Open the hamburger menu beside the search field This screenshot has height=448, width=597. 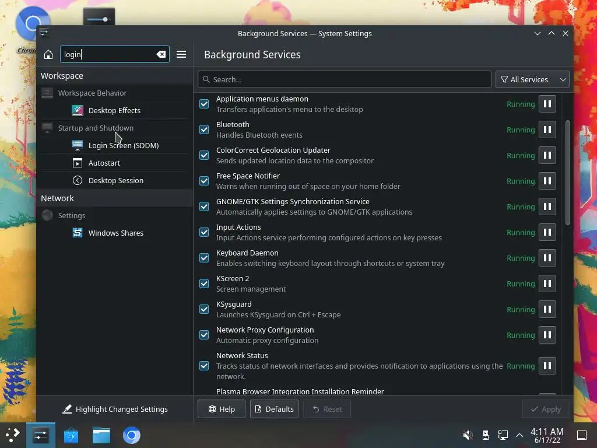point(181,54)
